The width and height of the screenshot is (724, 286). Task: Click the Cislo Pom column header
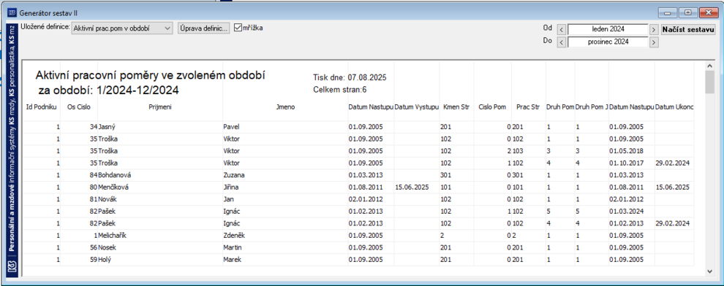click(x=491, y=107)
